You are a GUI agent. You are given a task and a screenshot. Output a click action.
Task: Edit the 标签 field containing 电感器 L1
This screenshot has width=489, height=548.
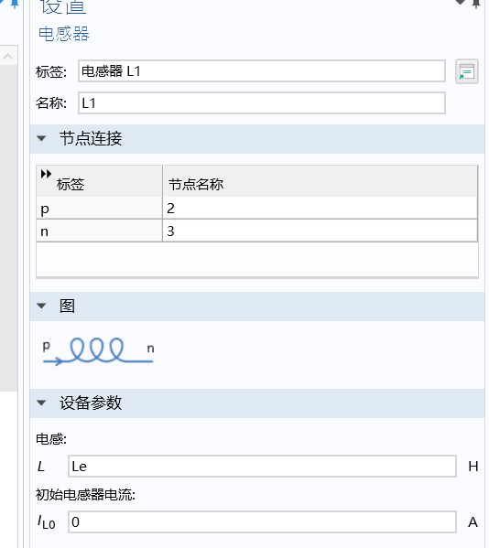tap(262, 71)
